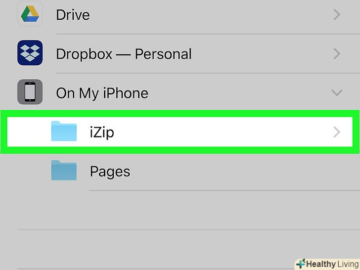
Task: Tap the empty list row below Pages
Action: click(x=188, y=210)
